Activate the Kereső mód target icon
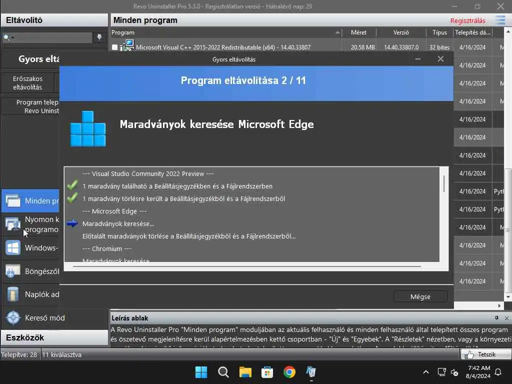 point(13,317)
